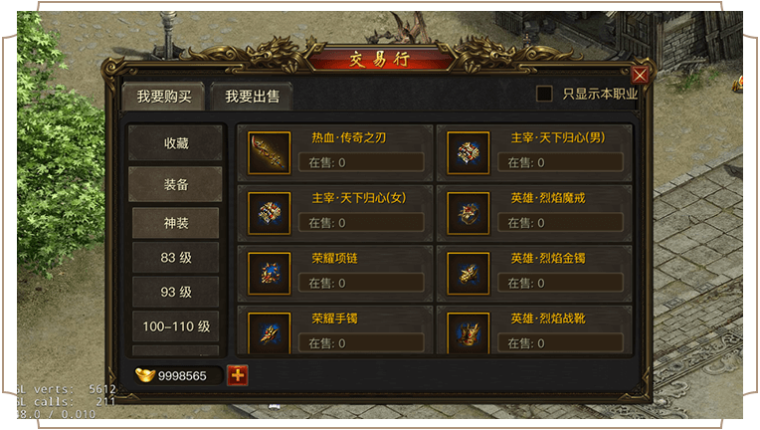Select the 英雄·烈焰战靴 boots icon
This screenshot has height=430, width=760.
point(469,333)
